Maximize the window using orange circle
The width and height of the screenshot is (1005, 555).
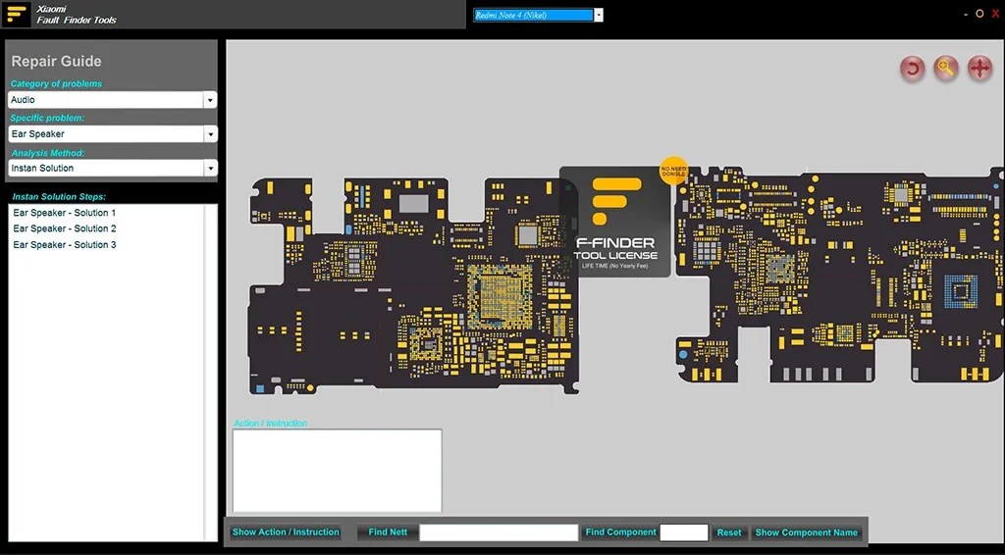coord(979,14)
